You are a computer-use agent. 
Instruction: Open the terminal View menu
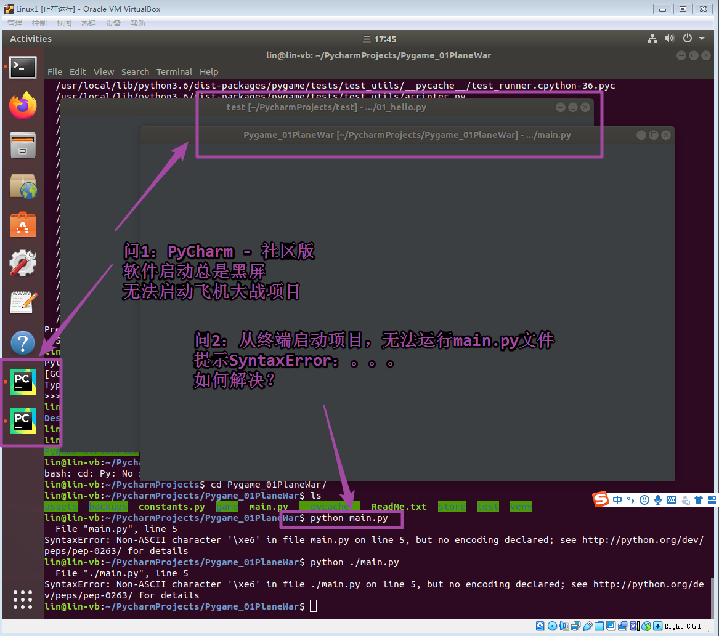[104, 72]
